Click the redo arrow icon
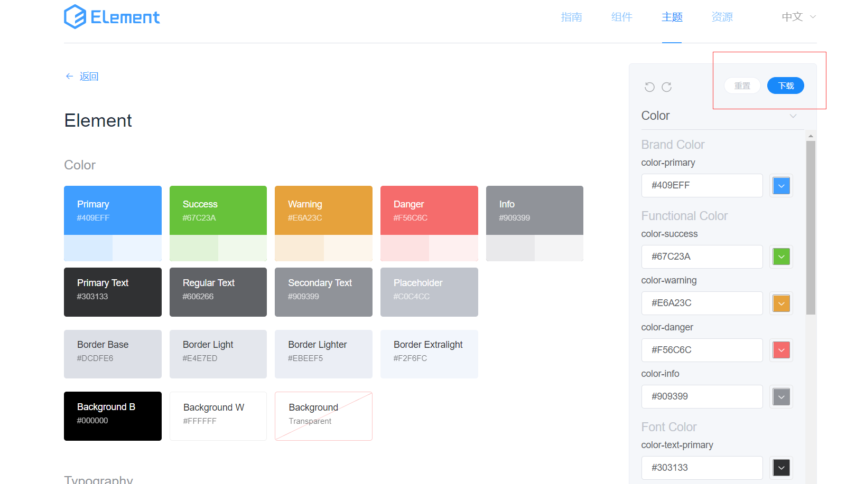Image resolution: width=865 pixels, height=484 pixels. pos(667,87)
